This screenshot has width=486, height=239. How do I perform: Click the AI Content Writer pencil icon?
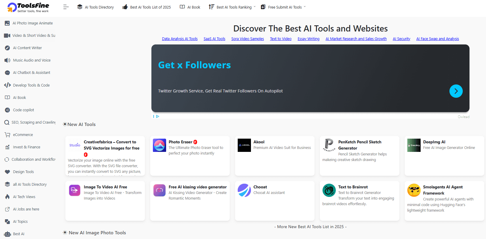[x=7, y=48]
